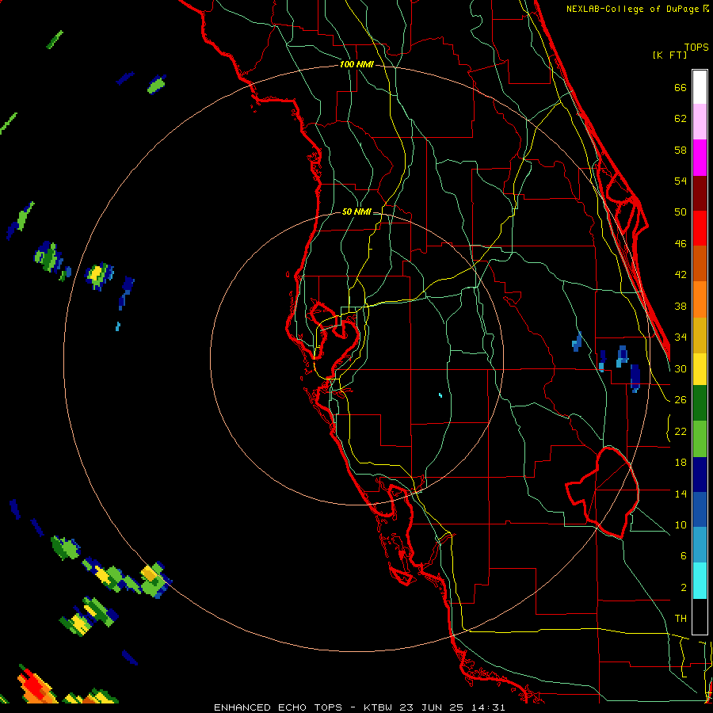Choose the bright red legend swatch
Viewport: 713px width, 713px height.
700,228
